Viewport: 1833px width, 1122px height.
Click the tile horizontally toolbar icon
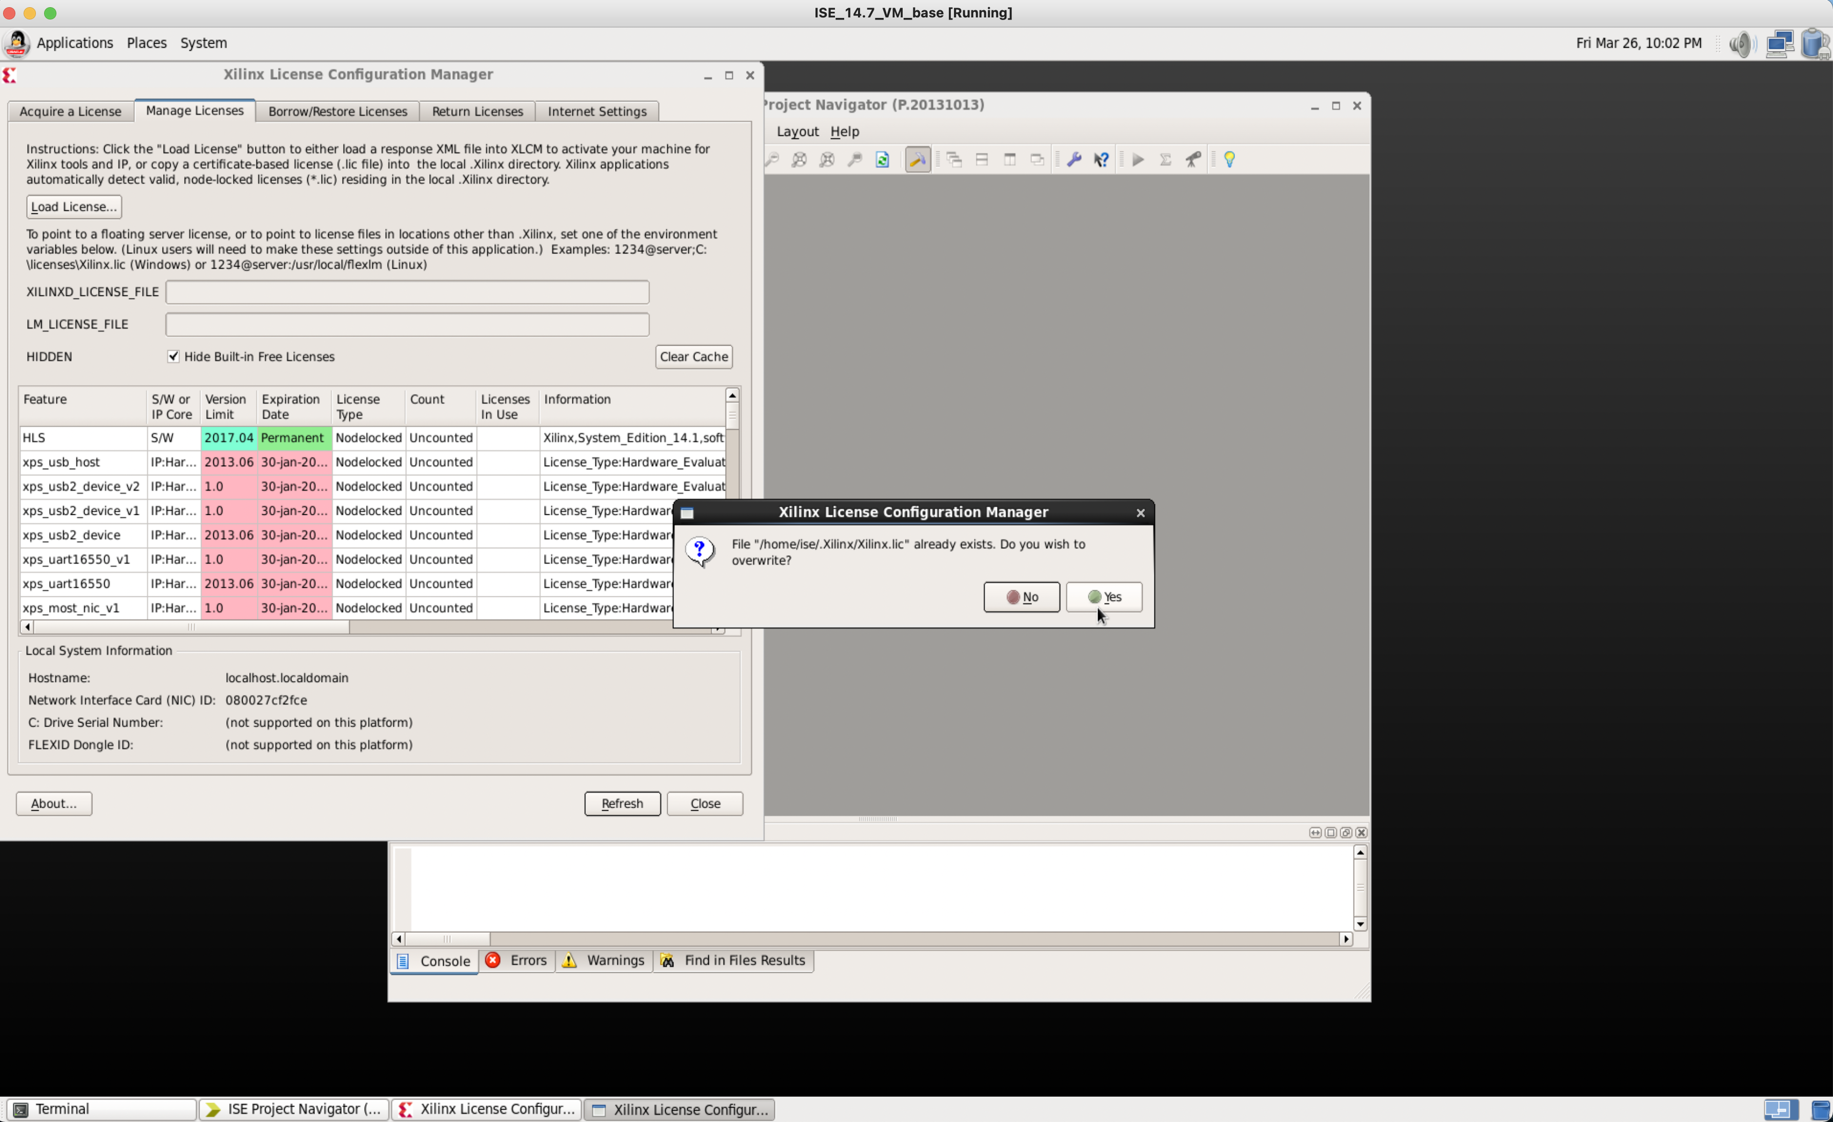tap(982, 159)
